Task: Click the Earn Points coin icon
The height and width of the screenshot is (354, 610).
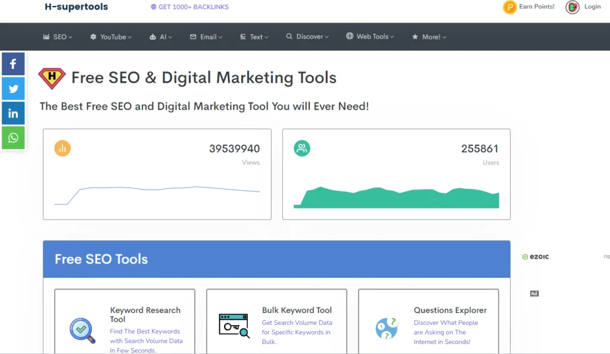Action: click(x=510, y=7)
